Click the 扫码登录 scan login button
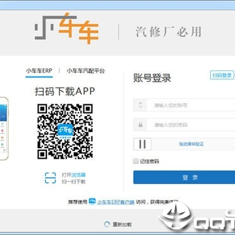The image size is (235, 235). (x=222, y=75)
